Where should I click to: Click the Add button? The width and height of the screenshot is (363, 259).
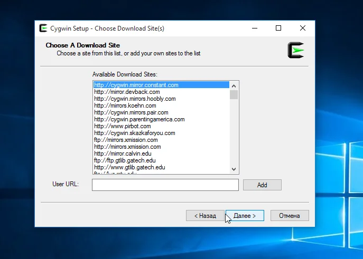pyautogui.click(x=262, y=185)
